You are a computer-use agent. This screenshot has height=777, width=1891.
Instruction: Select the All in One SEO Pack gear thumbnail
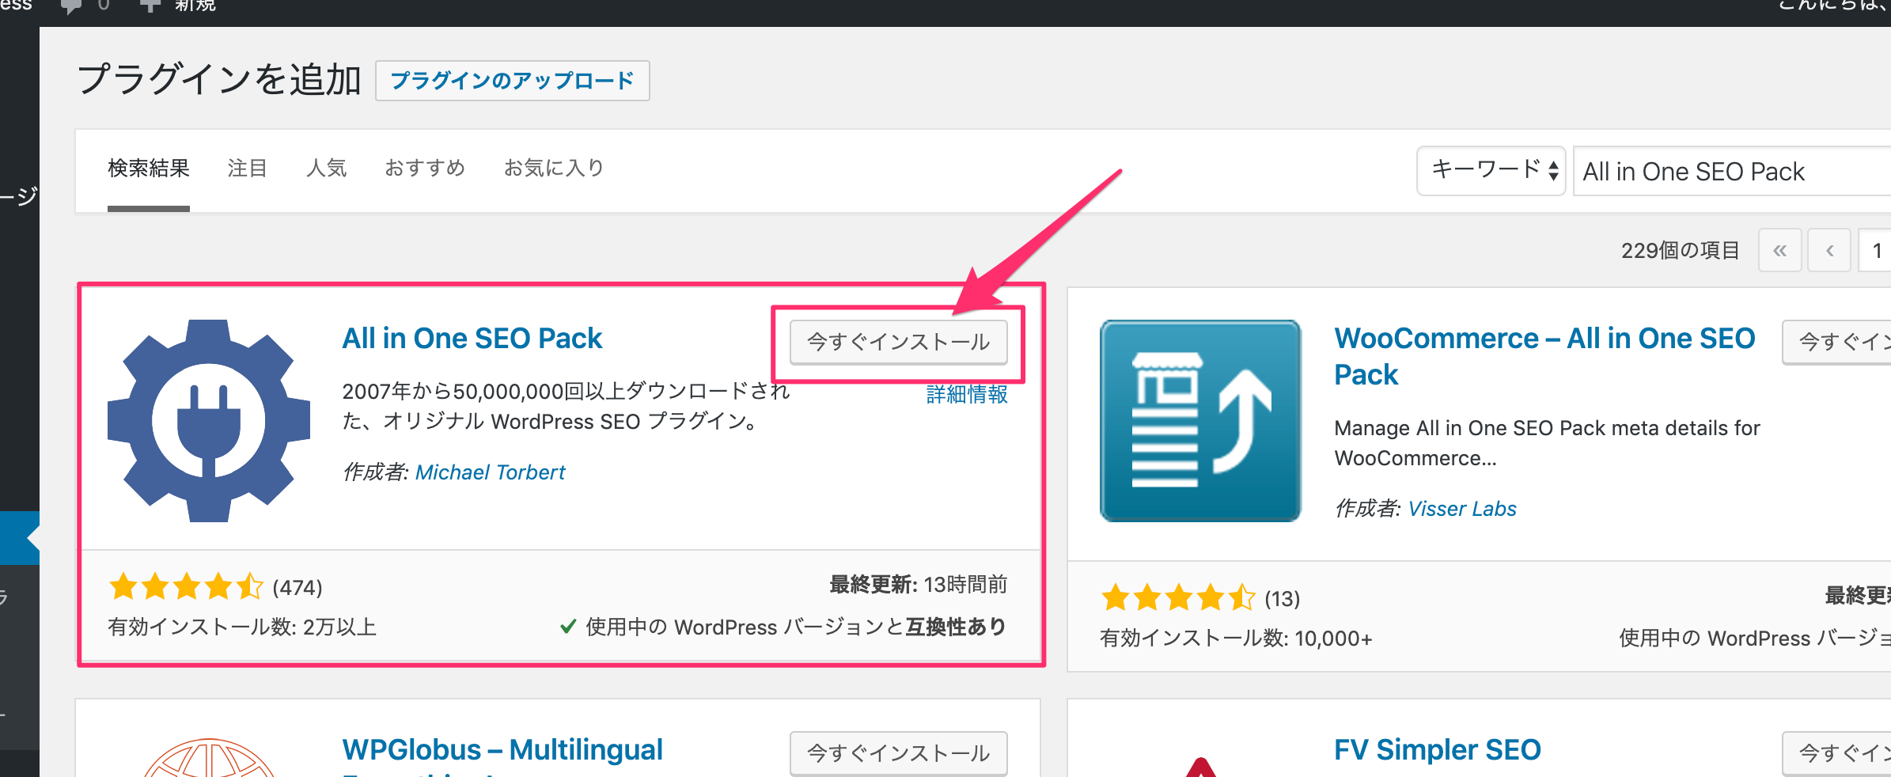click(207, 419)
